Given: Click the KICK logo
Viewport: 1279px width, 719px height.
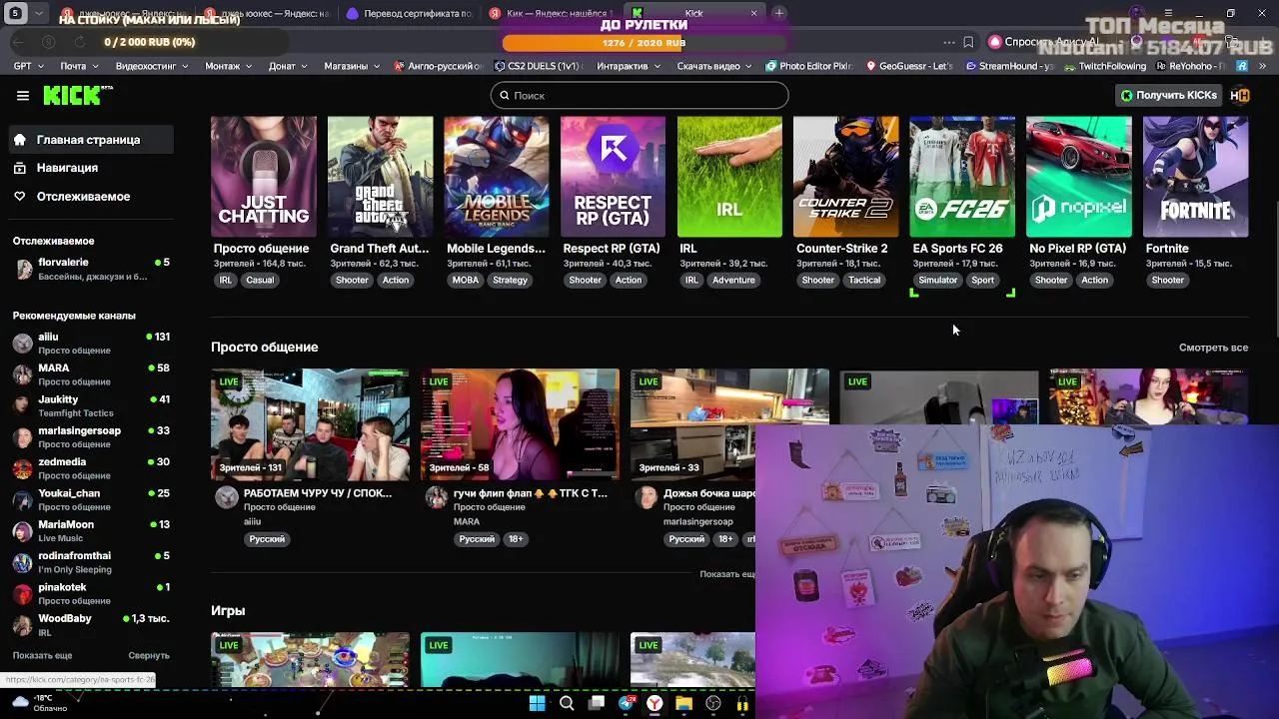Looking at the screenshot, I should point(77,95).
